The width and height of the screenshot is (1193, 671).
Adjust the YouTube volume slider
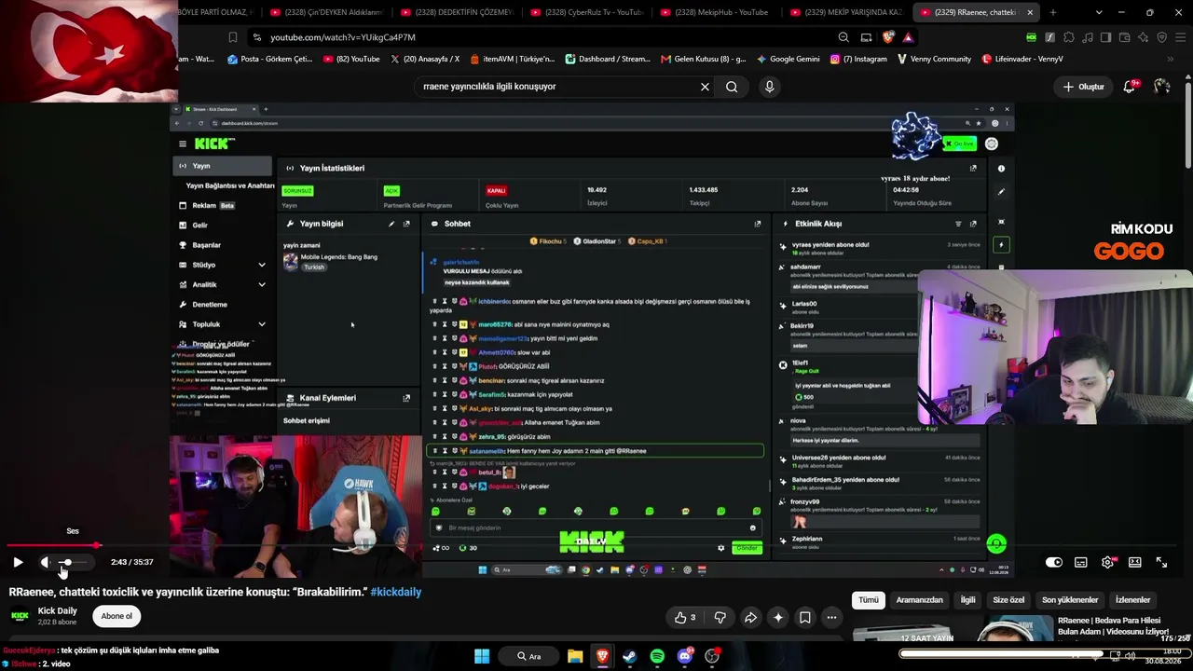coord(72,562)
